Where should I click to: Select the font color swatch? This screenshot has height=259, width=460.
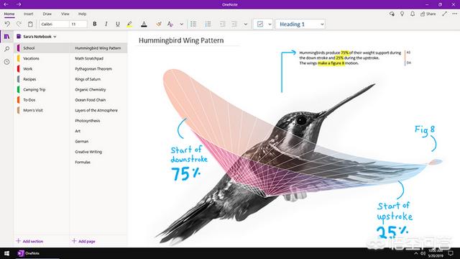[144, 24]
